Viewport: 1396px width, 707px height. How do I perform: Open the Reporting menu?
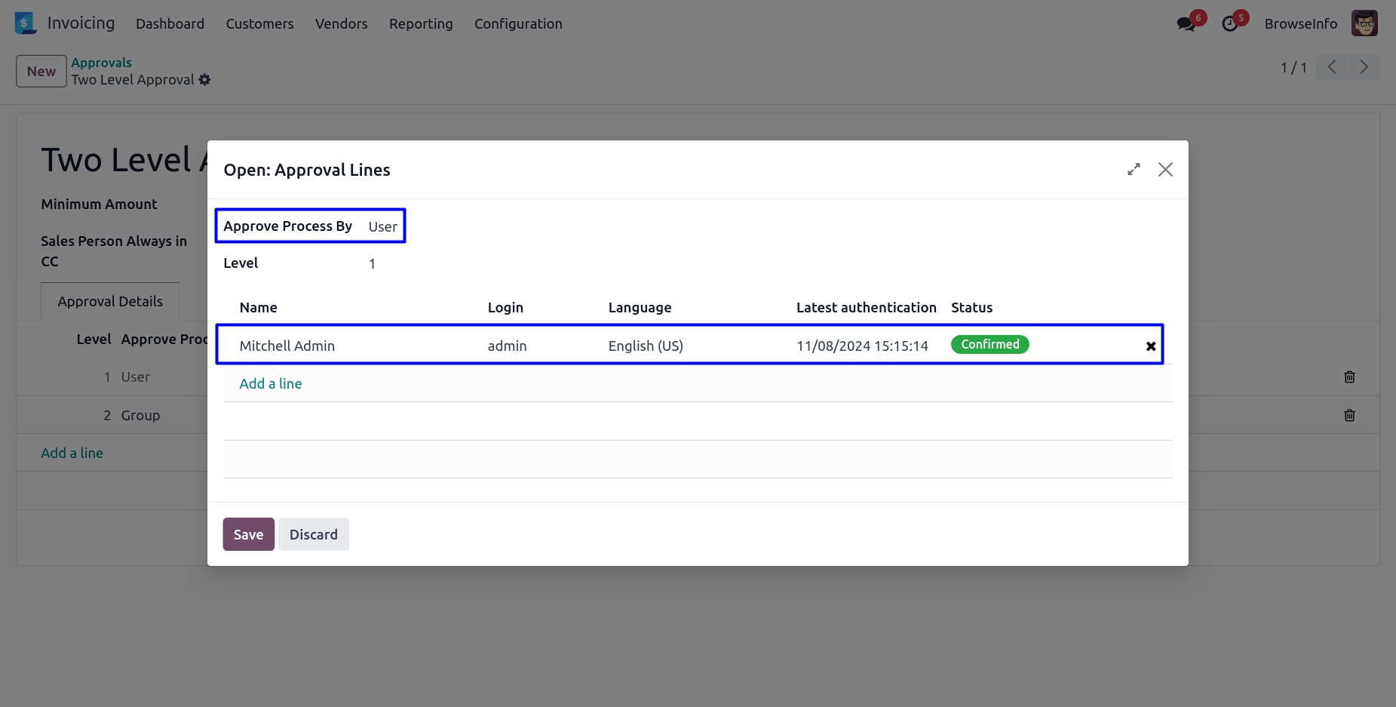(421, 24)
